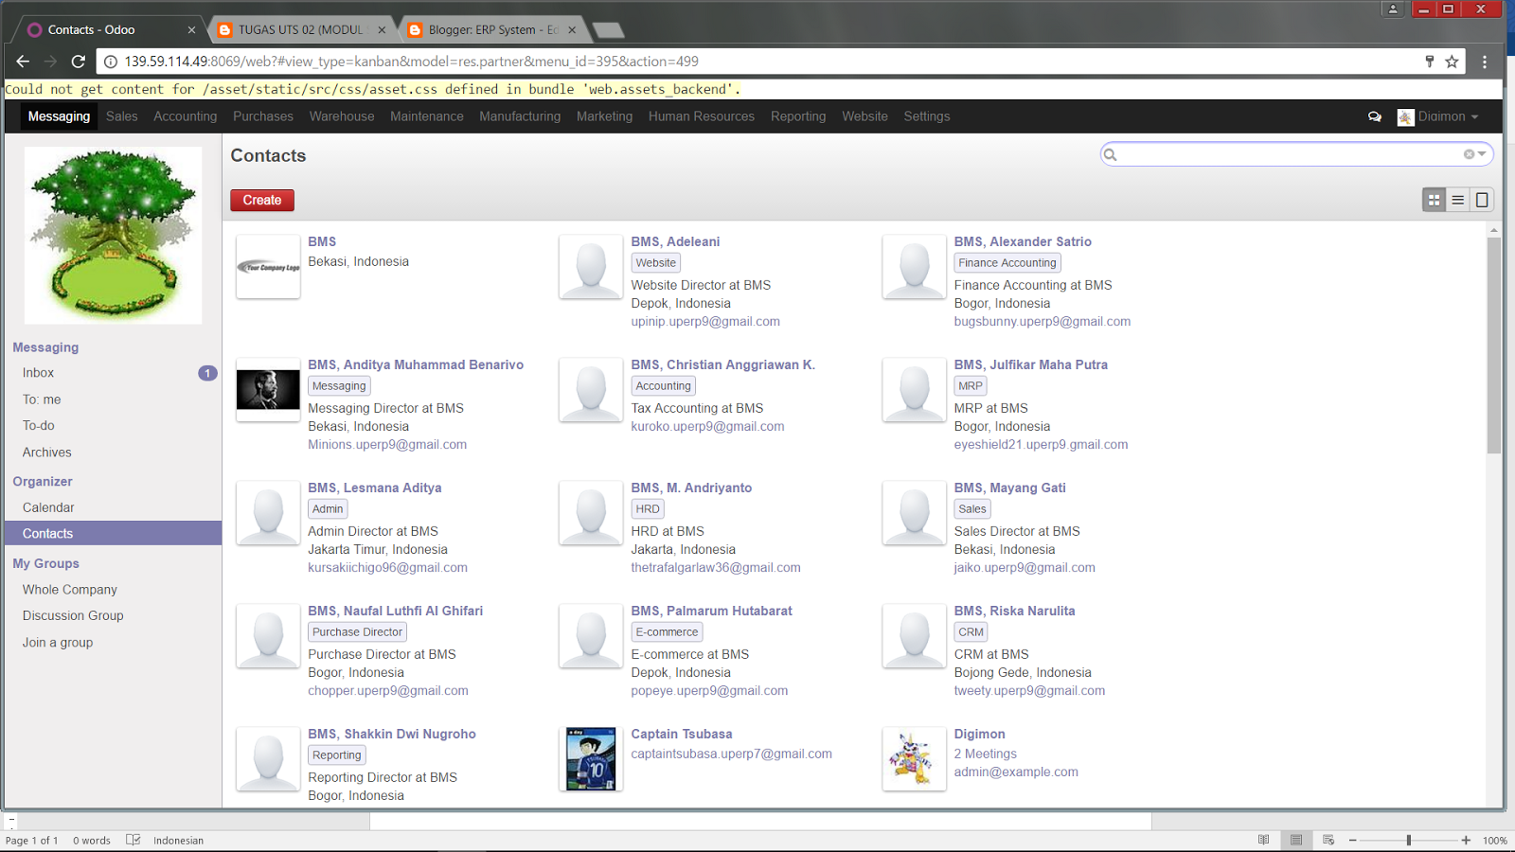Open the Manufacturing menu

pos(520,116)
